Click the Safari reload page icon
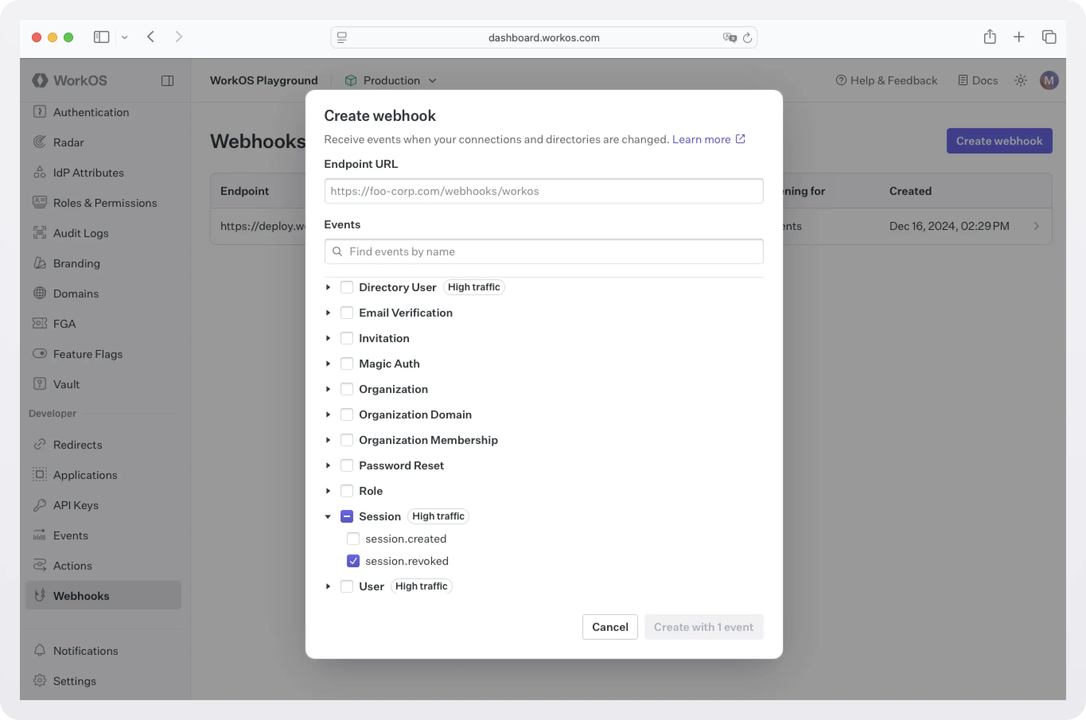 tap(747, 38)
